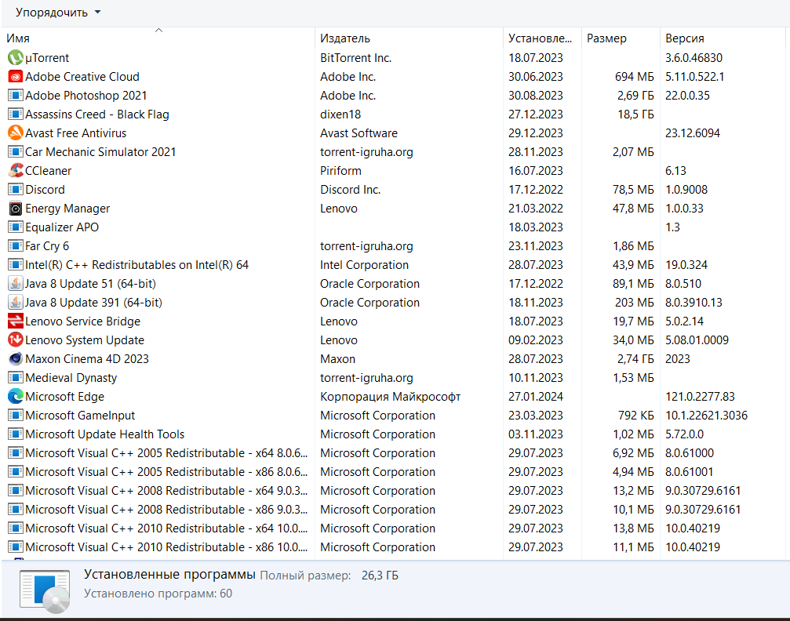Click Корпорация Майкрософт publisher cell
The image size is (790, 621).
coord(391,397)
